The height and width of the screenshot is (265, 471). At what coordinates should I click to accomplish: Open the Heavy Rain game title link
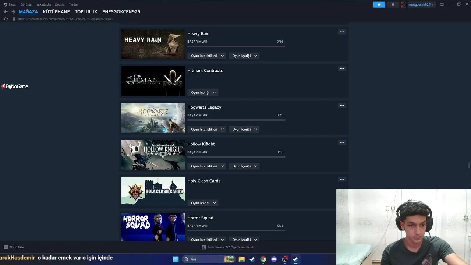pyautogui.click(x=198, y=33)
